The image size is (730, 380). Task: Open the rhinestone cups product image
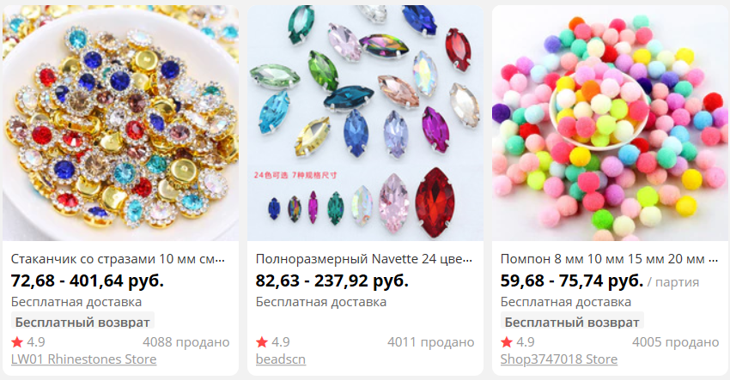click(120, 123)
